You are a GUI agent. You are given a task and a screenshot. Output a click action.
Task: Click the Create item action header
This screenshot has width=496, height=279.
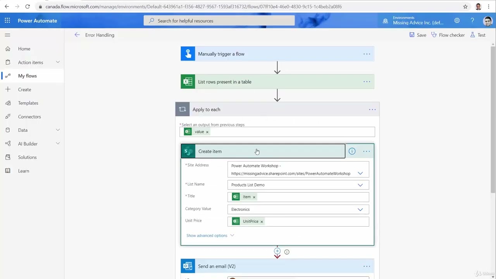(263, 151)
